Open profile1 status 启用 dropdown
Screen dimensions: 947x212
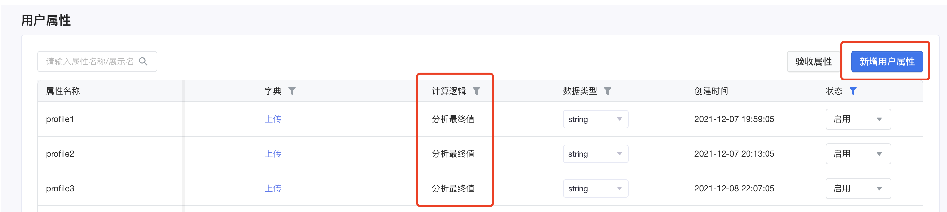(858, 119)
